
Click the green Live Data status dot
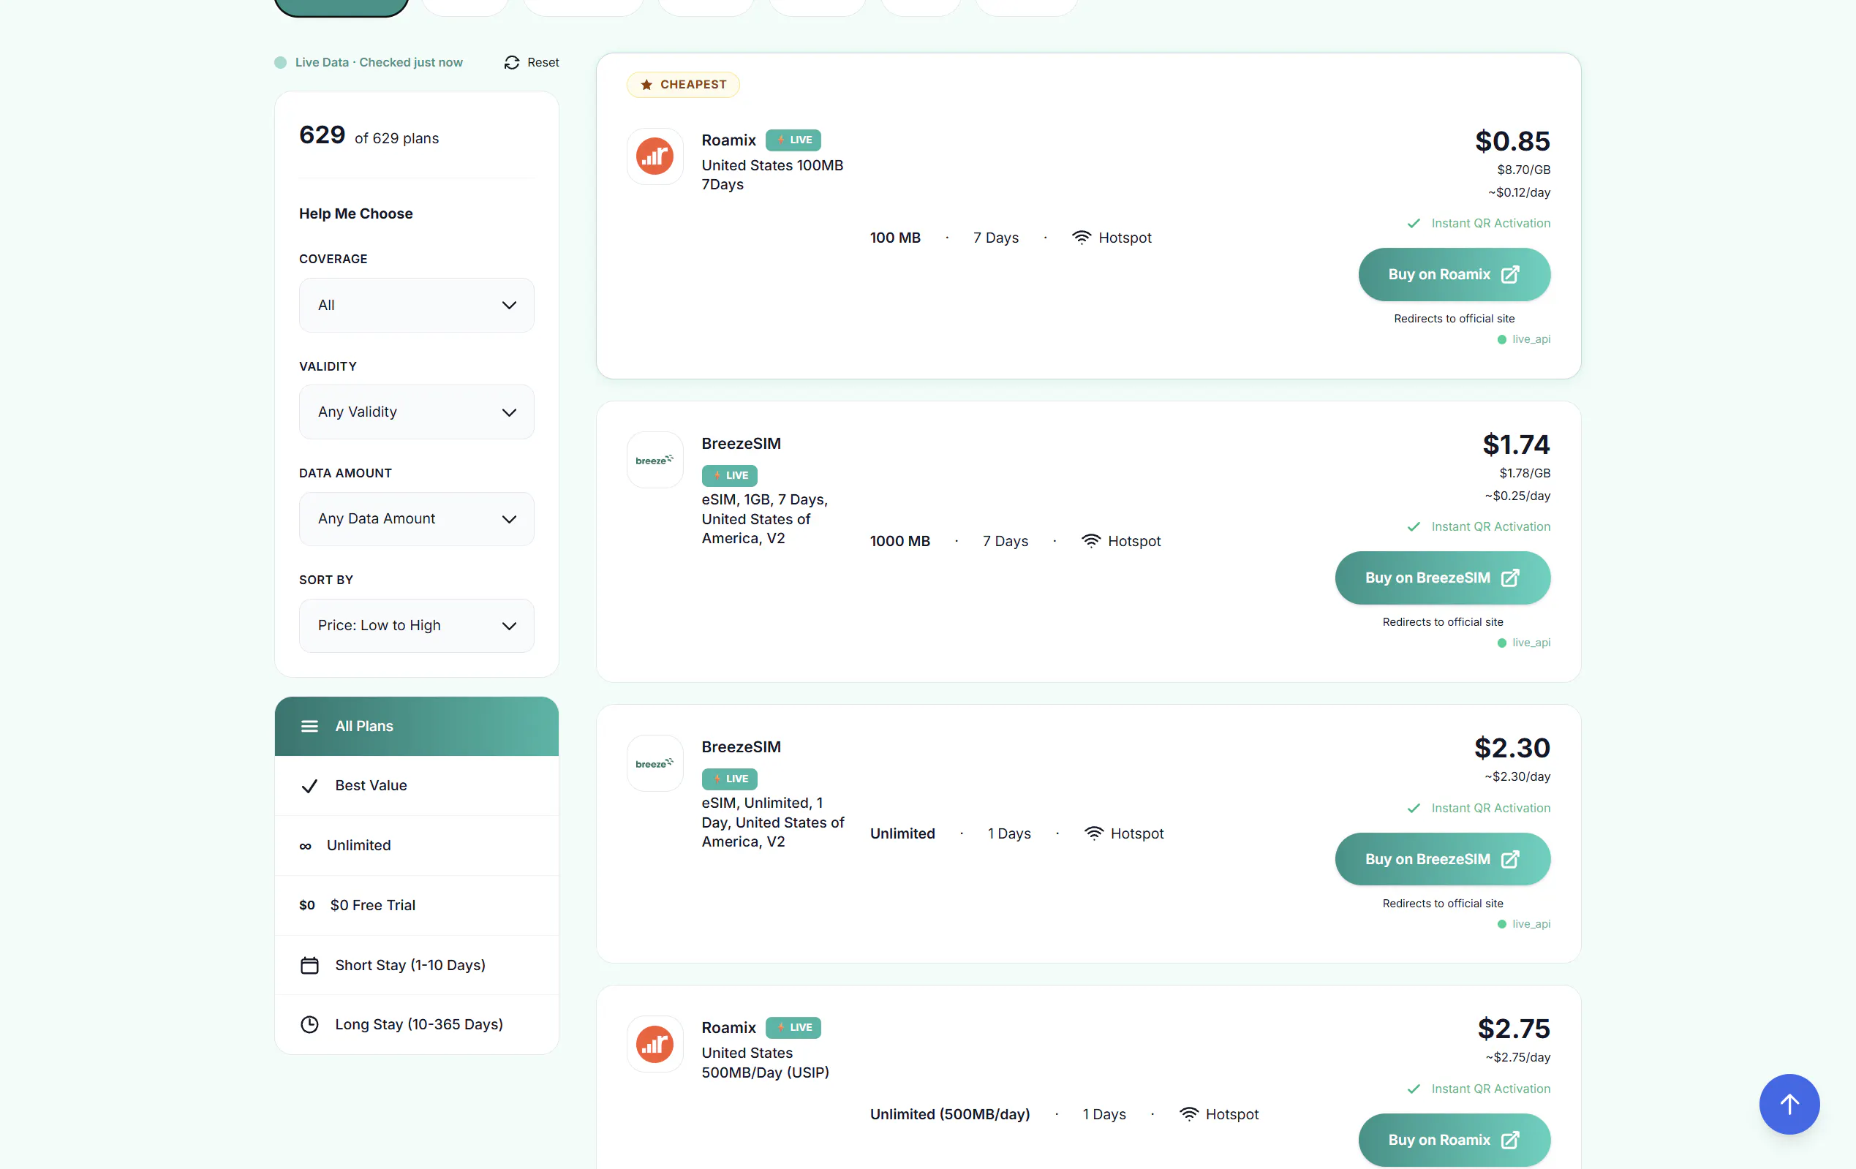[281, 62]
